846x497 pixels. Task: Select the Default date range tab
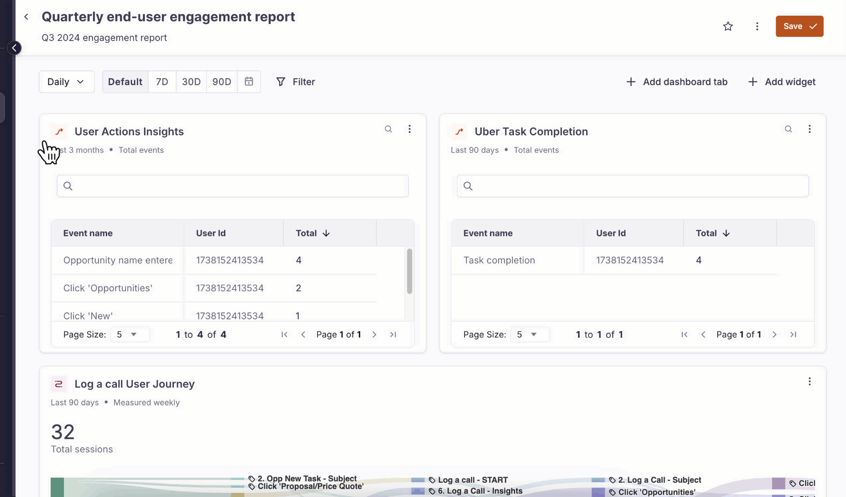pyautogui.click(x=125, y=81)
